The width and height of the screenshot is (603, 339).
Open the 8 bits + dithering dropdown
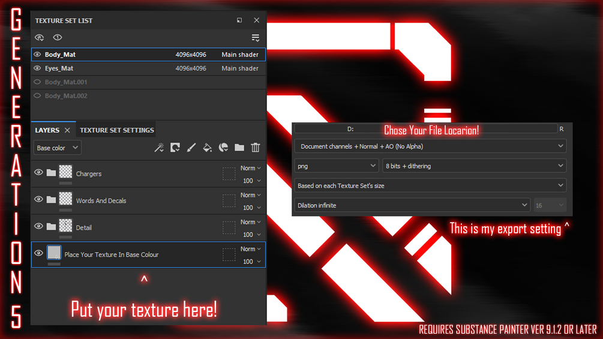(x=475, y=166)
